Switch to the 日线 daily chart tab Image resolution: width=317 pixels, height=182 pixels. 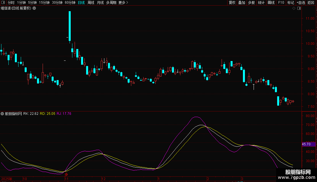tap(81, 3)
